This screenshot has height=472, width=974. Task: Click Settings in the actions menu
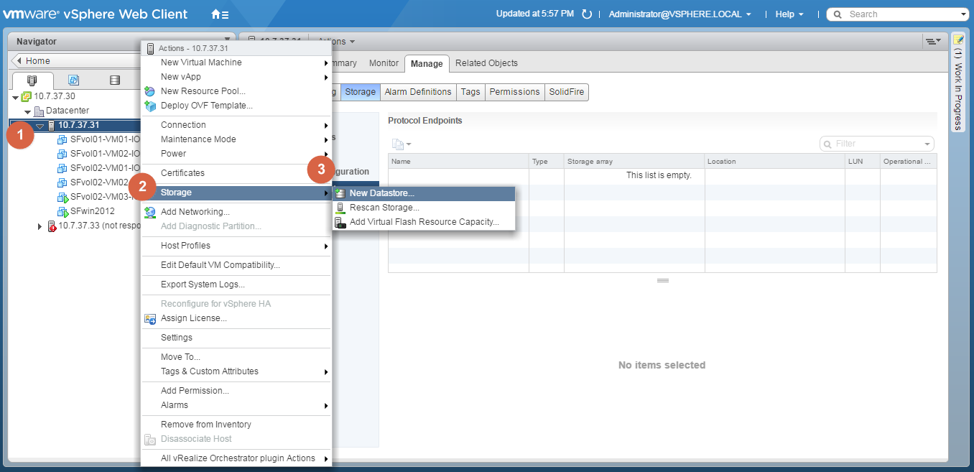click(x=236, y=338)
